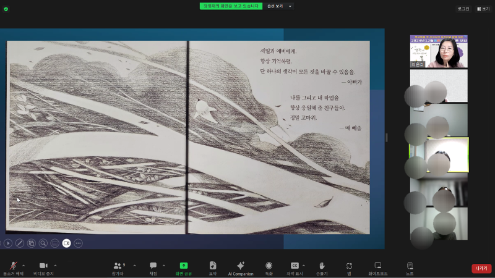Start recording (녹화)
This screenshot has width=495, height=278.
269,269
